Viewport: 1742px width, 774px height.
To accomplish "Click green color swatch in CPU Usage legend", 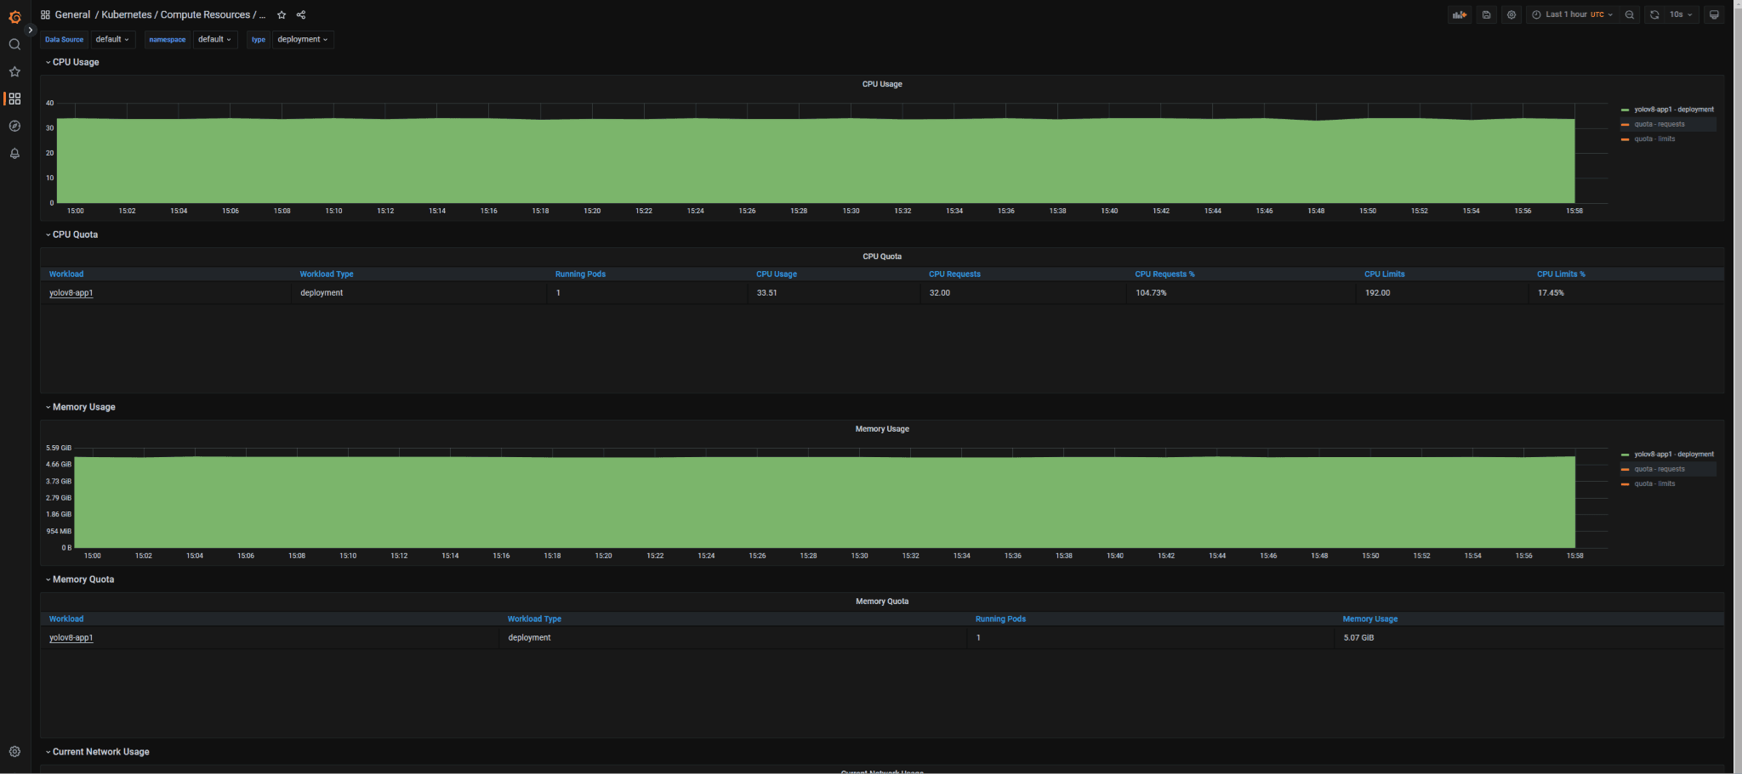I will coord(1625,110).
